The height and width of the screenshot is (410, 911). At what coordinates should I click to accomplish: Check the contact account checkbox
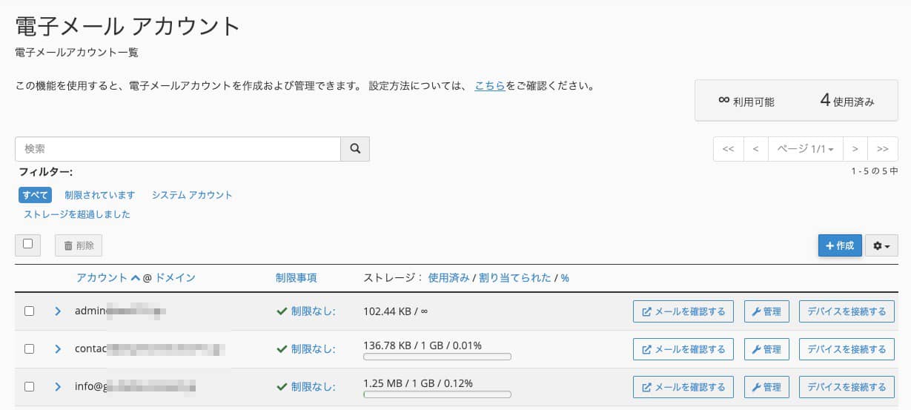[30, 348]
